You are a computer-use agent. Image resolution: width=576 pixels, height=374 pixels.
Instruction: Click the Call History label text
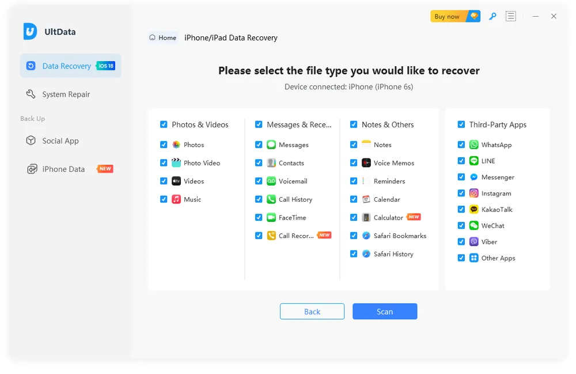pyautogui.click(x=295, y=199)
